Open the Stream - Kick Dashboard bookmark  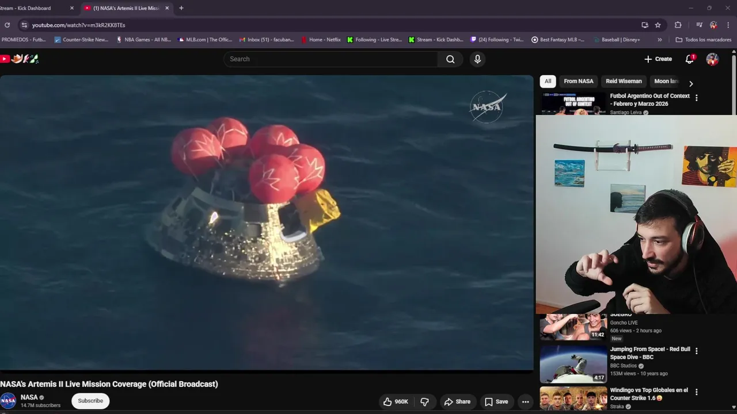point(436,40)
